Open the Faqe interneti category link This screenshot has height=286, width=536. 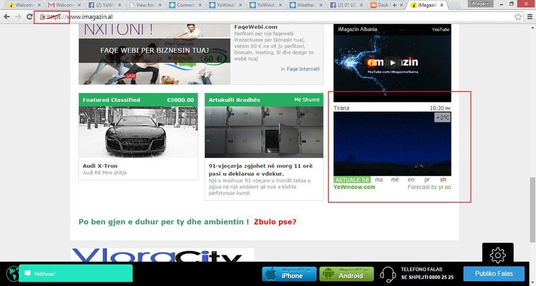pyautogui.click(x=303, y=69)
